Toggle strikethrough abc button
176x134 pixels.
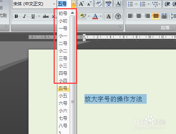[46, 16]
